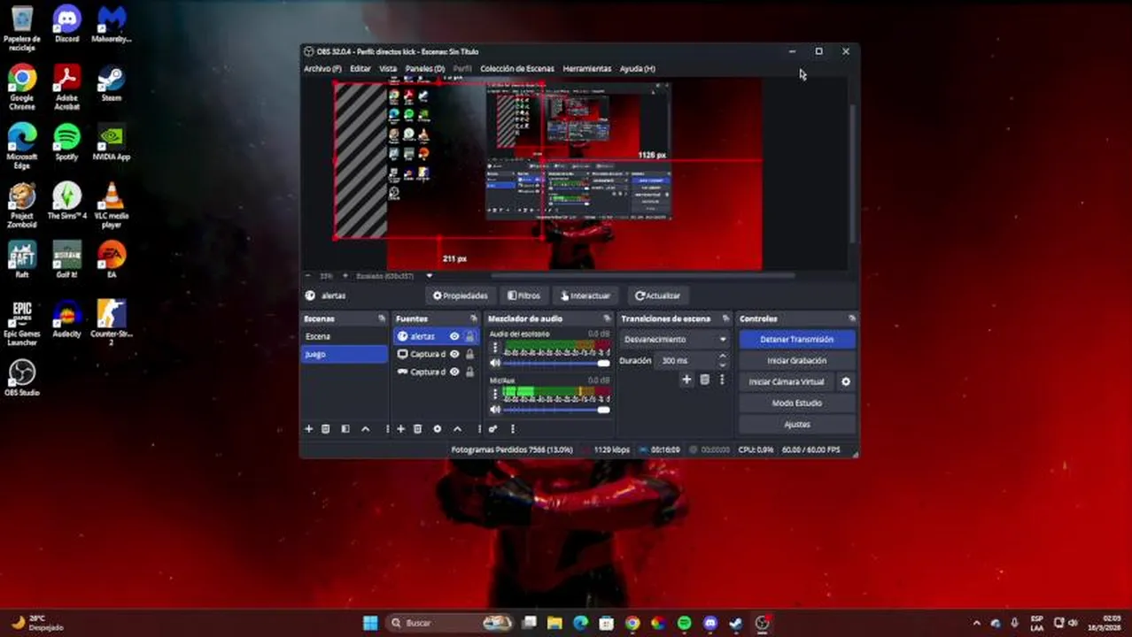This screenshot has height=637, width=1132.
Task: Undock the Escenas panel icon
Action: point(382,318)
